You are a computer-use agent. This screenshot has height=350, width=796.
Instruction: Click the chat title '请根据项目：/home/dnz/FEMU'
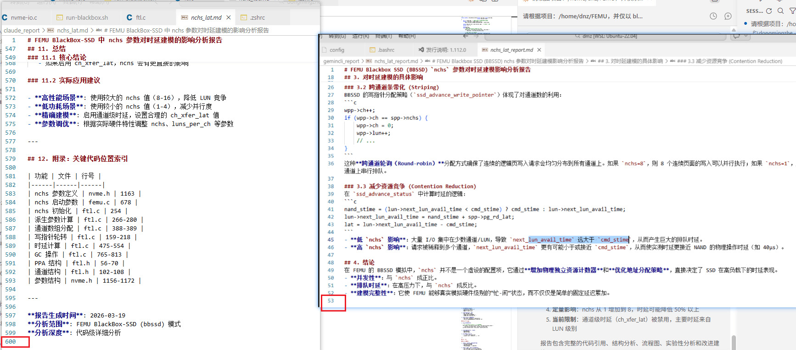[x=583, y=16]
